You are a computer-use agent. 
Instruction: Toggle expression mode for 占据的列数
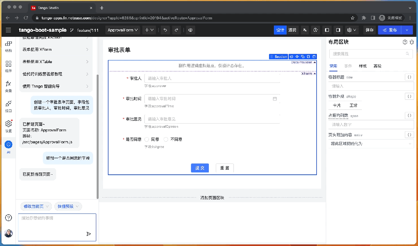[409, 115]
